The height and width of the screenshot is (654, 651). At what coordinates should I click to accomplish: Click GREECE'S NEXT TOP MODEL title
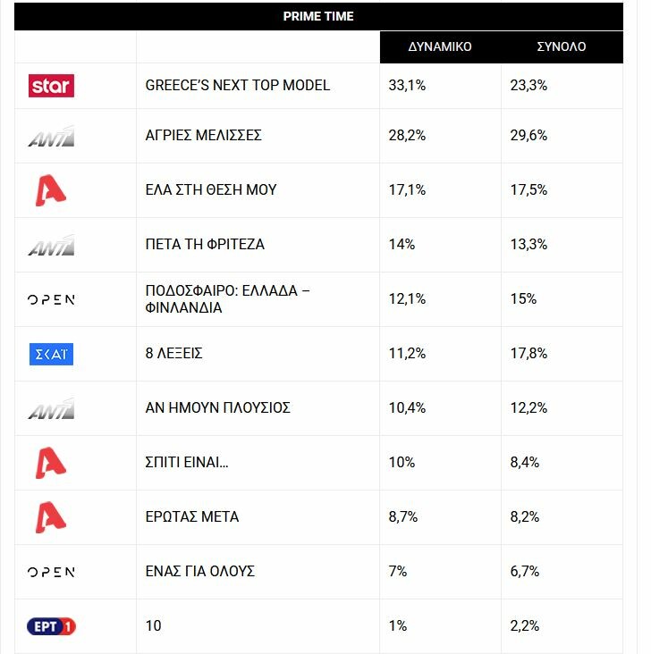[x=238, y=86]
